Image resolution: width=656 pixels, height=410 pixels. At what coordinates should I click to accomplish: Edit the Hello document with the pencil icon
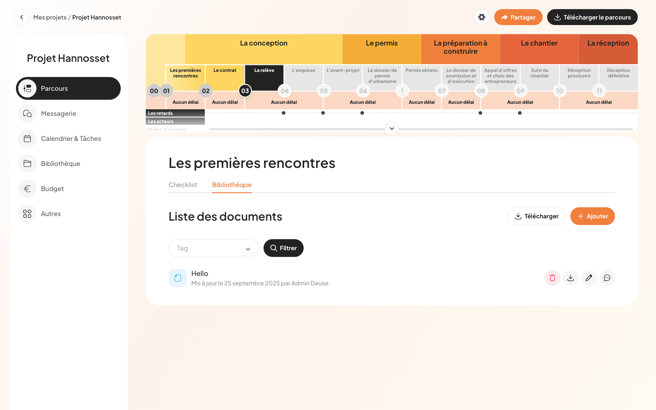(588, 278)
